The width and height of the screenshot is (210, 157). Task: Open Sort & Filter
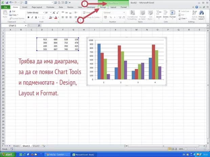coord(194,15)
